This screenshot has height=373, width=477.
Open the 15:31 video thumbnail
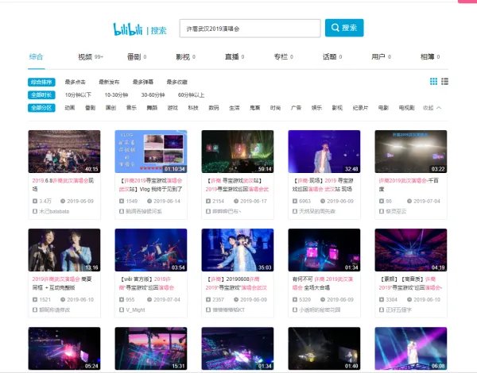coord(151,348)
